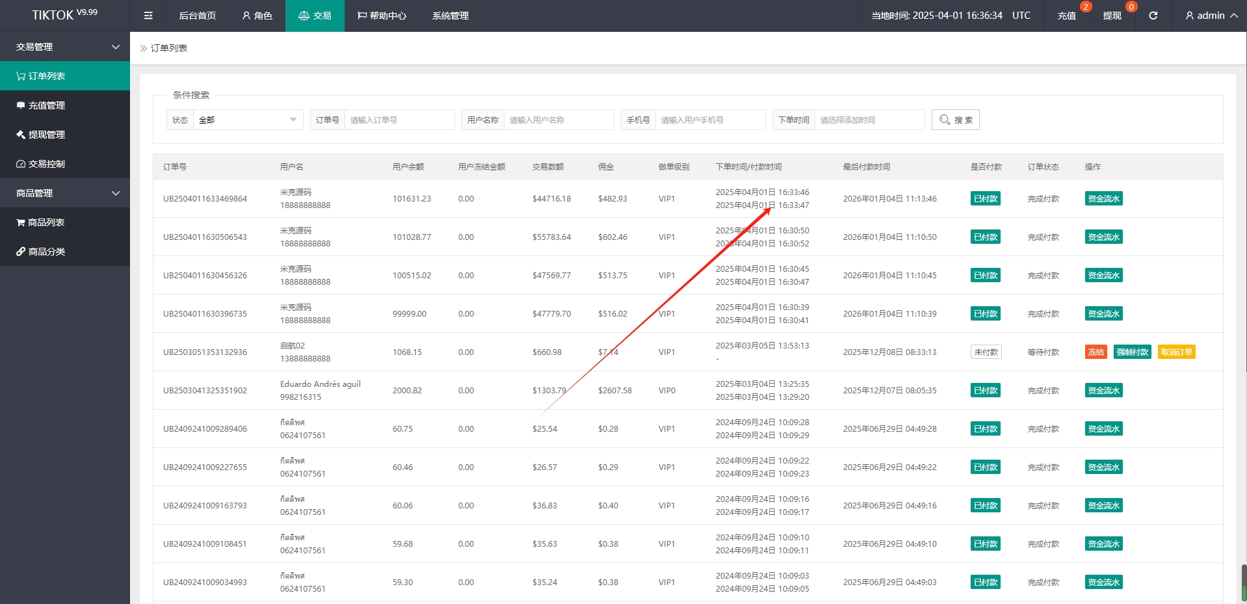1247x604 pixels.
Task: Open 交易控制 in the sidebar
Action: [65, 164]
